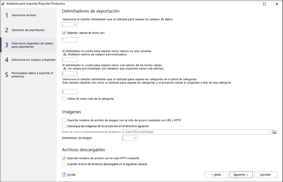This screenshot has height=182, width=283.
Task: Click the text quote delimiter input field
Action: pyautogui.click(x=70, y=40)
